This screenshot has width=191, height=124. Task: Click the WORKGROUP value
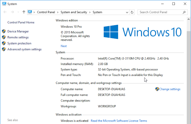pyautogui.click(x=107, y=106)
